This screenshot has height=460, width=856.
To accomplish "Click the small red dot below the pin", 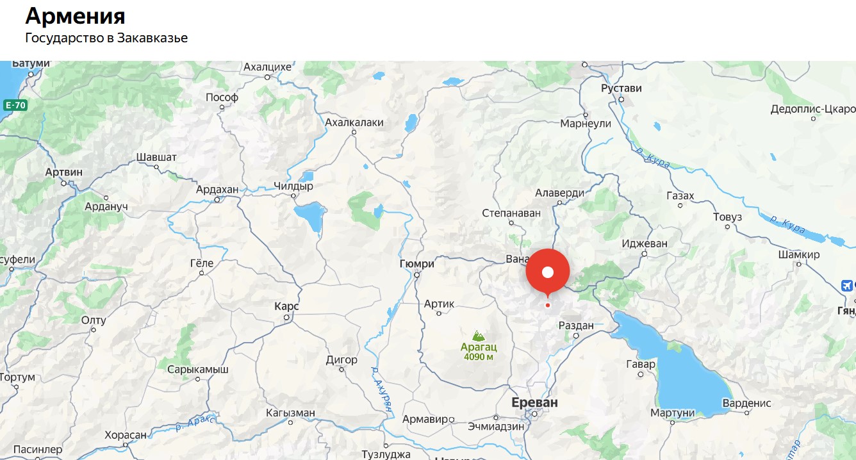I will coord(548,305).
